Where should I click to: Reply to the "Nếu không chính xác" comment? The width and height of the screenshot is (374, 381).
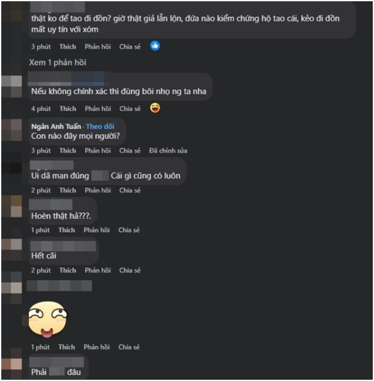coord(98,109)
